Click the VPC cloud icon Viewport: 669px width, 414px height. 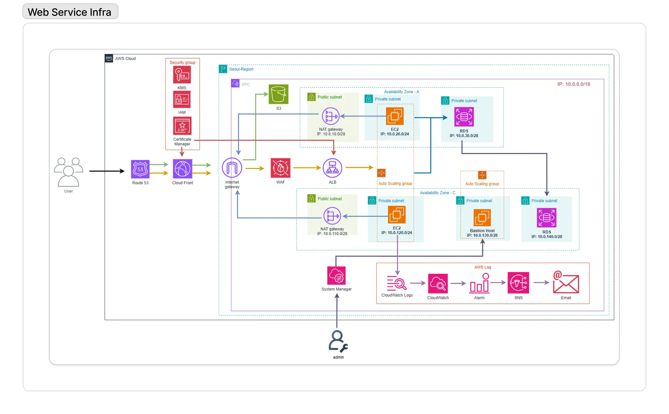(x=235, y=83)
